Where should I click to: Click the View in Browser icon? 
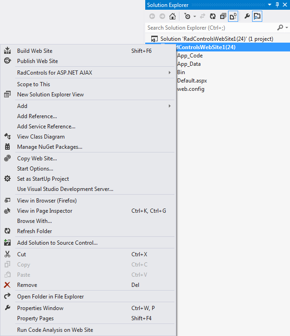point(7,200)
